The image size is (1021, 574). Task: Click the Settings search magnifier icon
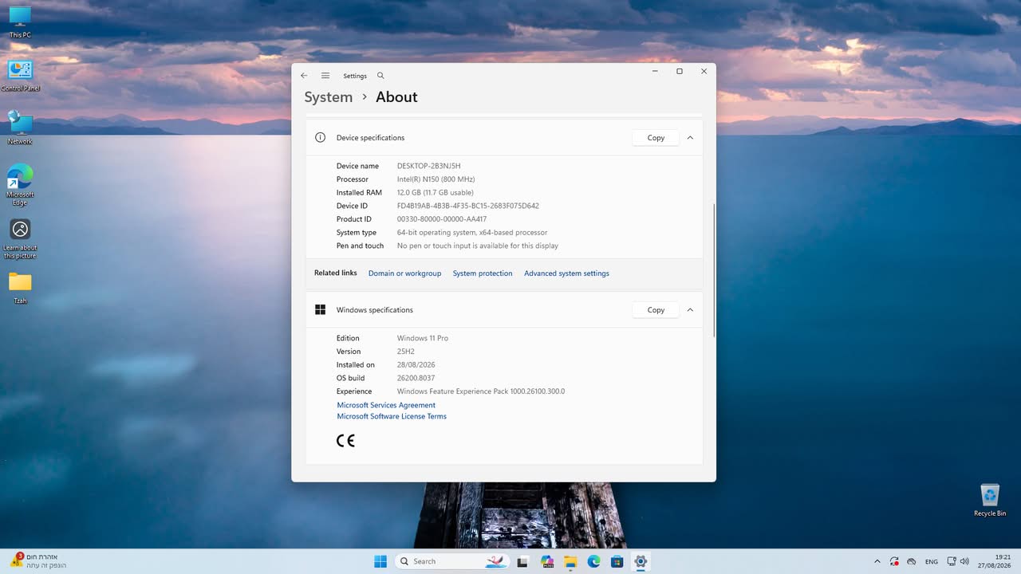[380, 76]
